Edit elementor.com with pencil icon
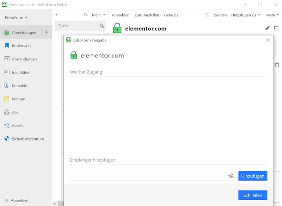Image resolution: width=282 pixels, height=206 pixels. pos(268,28)
